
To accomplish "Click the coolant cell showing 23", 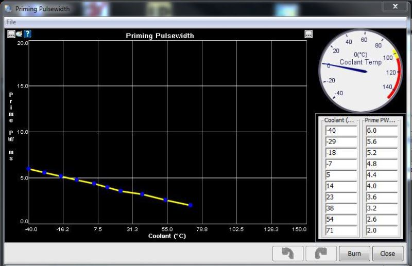I will (x=340, y=197).
